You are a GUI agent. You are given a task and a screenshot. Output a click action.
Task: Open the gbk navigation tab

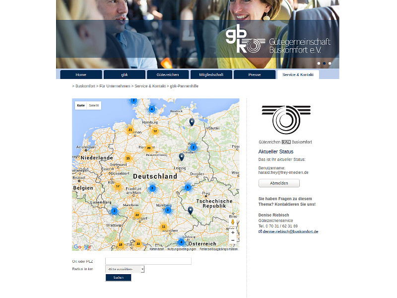point(125,75)
